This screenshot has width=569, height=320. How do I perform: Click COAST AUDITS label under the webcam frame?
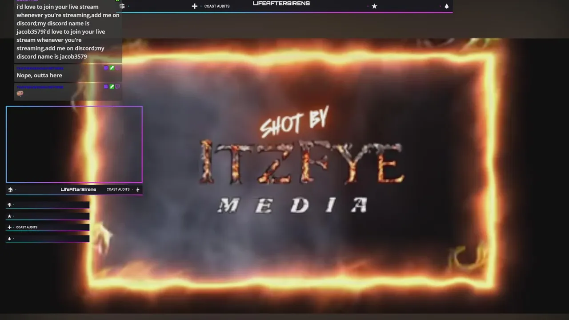tap(118, 189)
